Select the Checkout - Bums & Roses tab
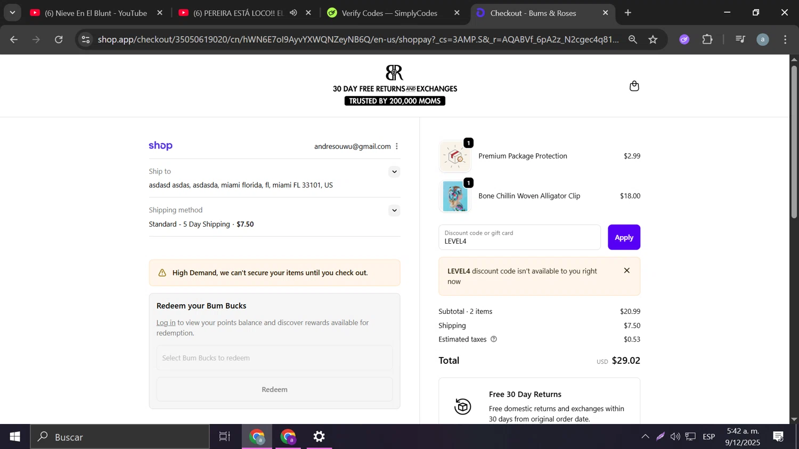 click(x=533, y=13)
